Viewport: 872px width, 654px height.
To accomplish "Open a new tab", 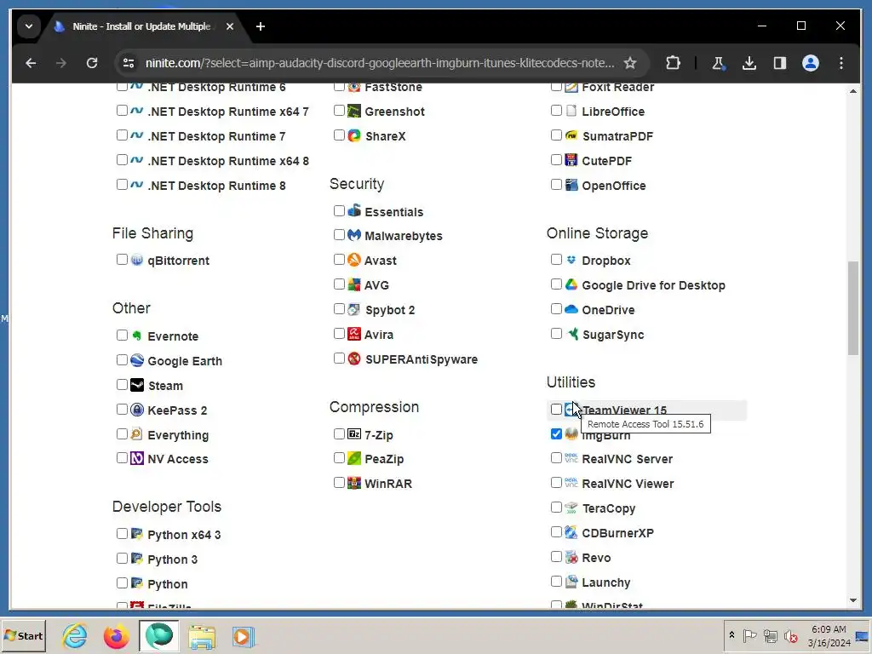I will point(261,26).
